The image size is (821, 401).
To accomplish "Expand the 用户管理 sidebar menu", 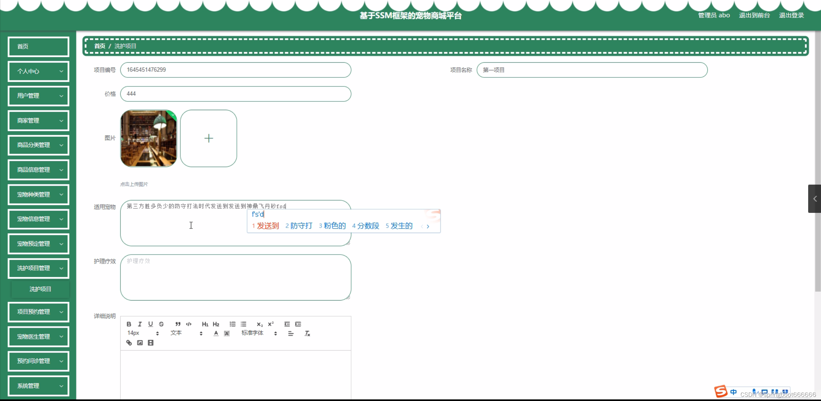I will coord(39,96).
